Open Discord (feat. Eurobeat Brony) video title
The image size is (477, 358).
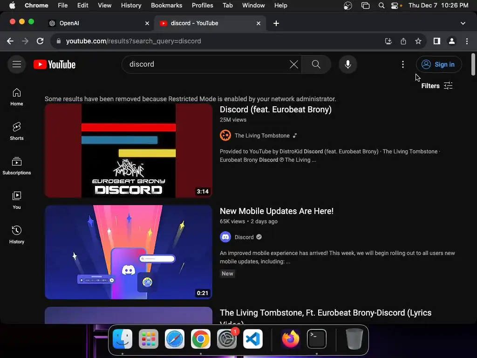(276, 109)
